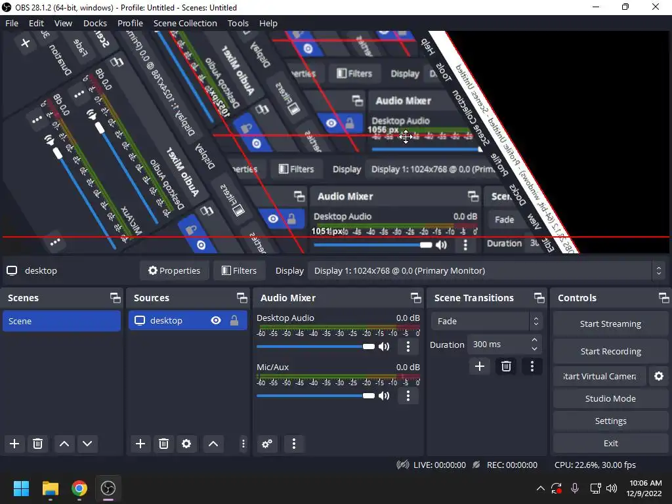Open volume tray icon
672x504 pixels.
[612, 488]
